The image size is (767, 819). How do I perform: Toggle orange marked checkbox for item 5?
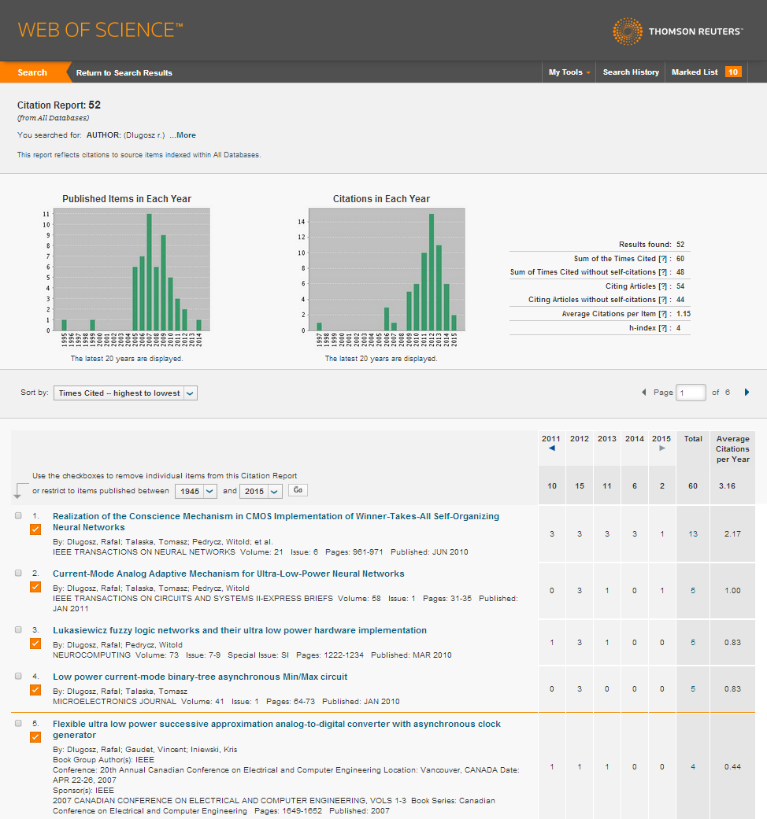(x=35, y=737)
